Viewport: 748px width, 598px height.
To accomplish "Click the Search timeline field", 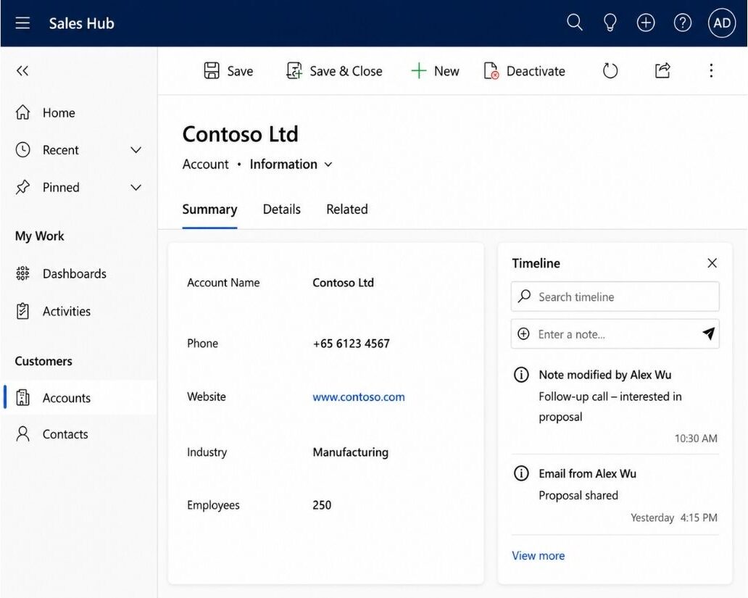I will point(615,297).
